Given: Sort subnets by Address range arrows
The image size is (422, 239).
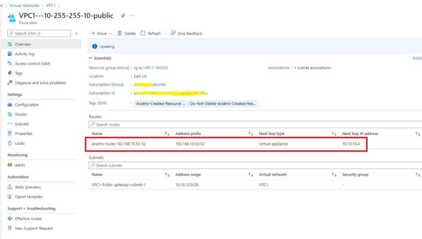Looking at the screenshot, I should [x=251, y=175].
